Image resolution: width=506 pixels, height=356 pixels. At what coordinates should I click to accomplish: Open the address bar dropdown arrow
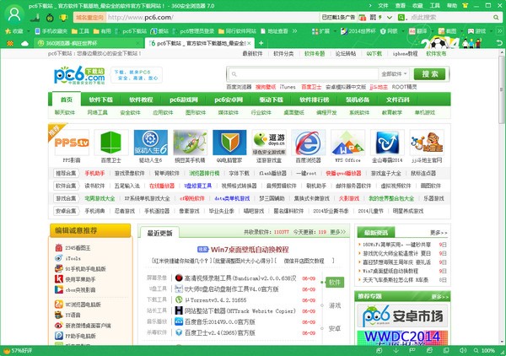(390, 18)
